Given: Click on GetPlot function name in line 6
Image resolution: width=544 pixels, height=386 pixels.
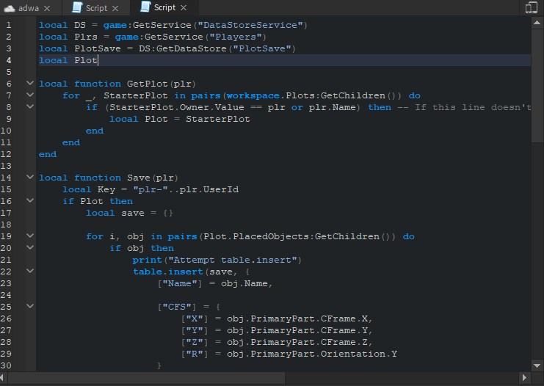Looking at the screenshot, I should [148, 84].
